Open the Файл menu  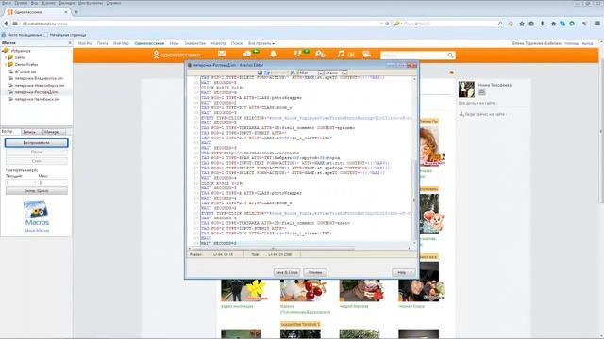pos(7,3)
